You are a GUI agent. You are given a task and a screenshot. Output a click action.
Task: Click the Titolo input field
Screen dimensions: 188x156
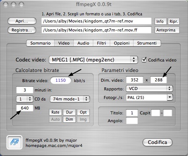pos(132,113)
